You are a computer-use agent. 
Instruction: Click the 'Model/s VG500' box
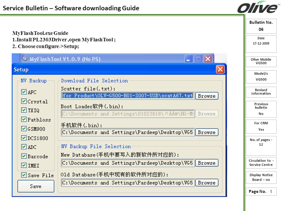coord(261,76)
